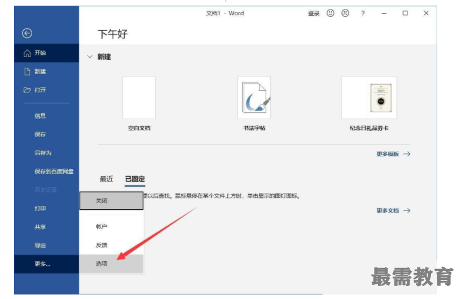Image resolution: width=457 pixels, height=299 pixels.
Task: Select the 开始 sidebar item
Action: tap(47, 53)
